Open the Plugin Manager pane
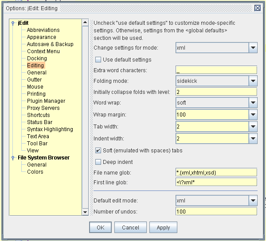The height and width of the screenshot is (241, 266). coord(46,101)
